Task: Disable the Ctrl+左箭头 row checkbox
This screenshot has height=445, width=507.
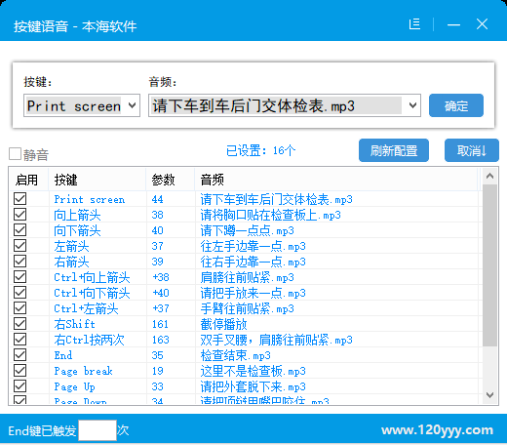Action: [19, 307]
